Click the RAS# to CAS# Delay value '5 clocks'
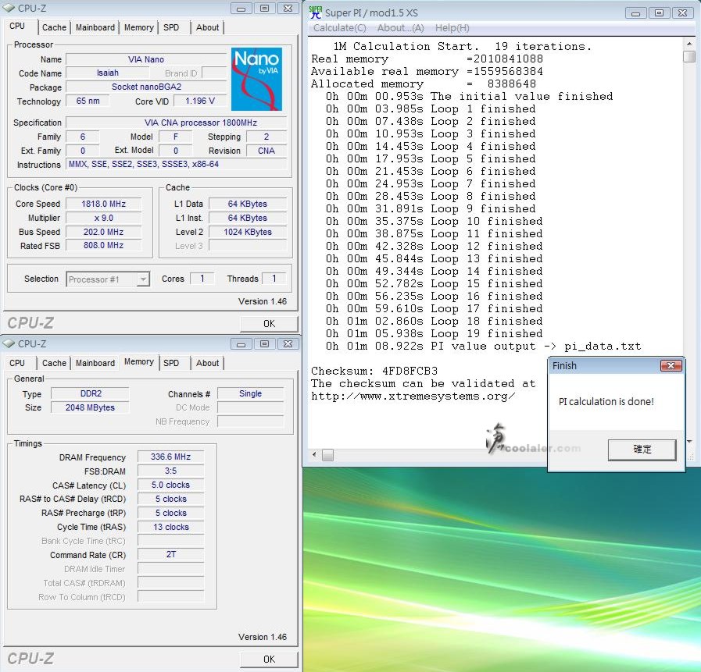701x672 pixels. 171,499
